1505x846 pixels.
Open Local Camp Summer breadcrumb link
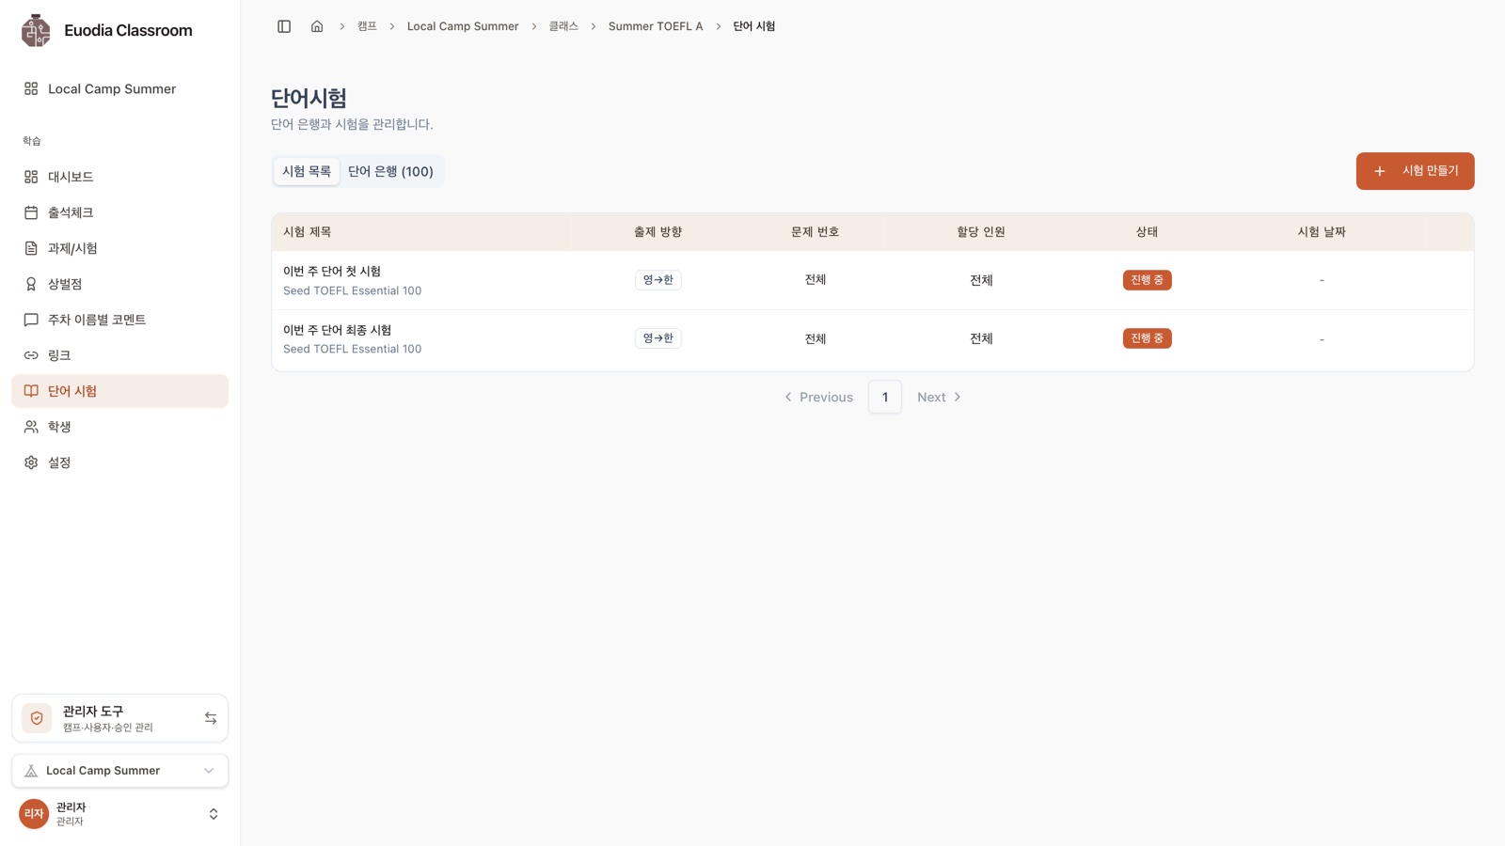[x=463, y=26]
